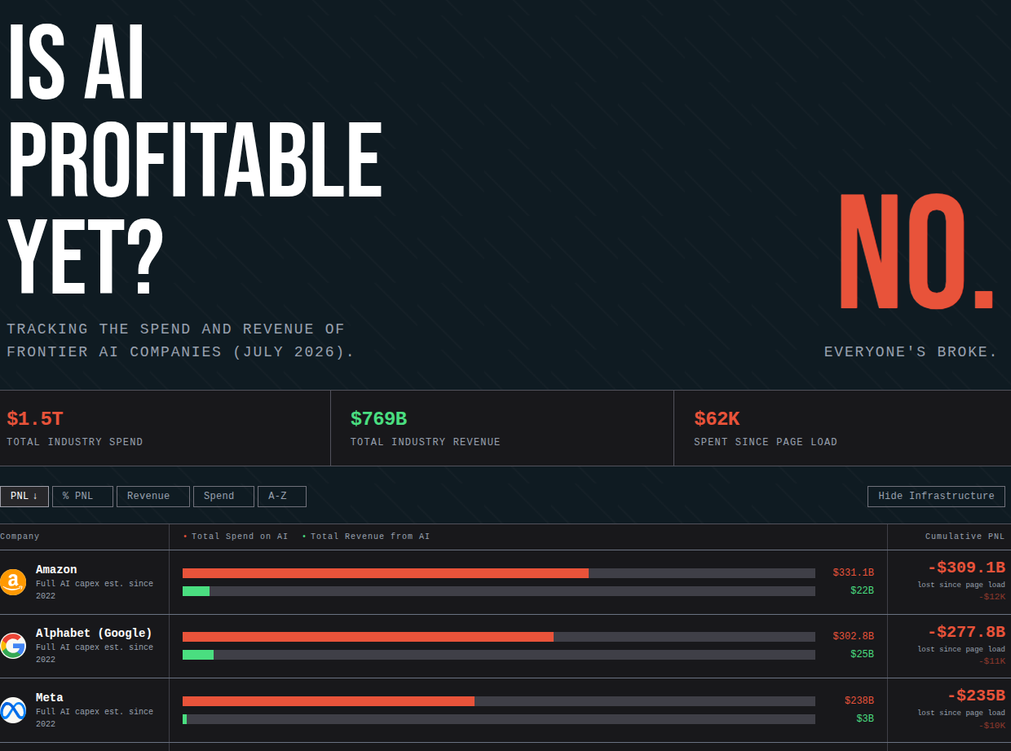Sort companies by Revenue

(153, 497)
